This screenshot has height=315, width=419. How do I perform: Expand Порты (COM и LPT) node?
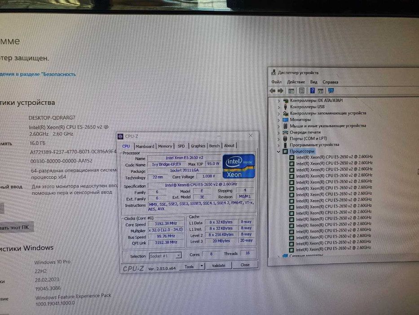coord(279,139)
